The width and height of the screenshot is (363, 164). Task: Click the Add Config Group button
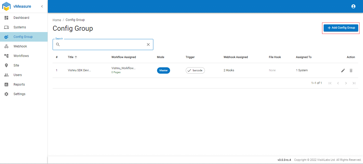(x=341, y=28)
